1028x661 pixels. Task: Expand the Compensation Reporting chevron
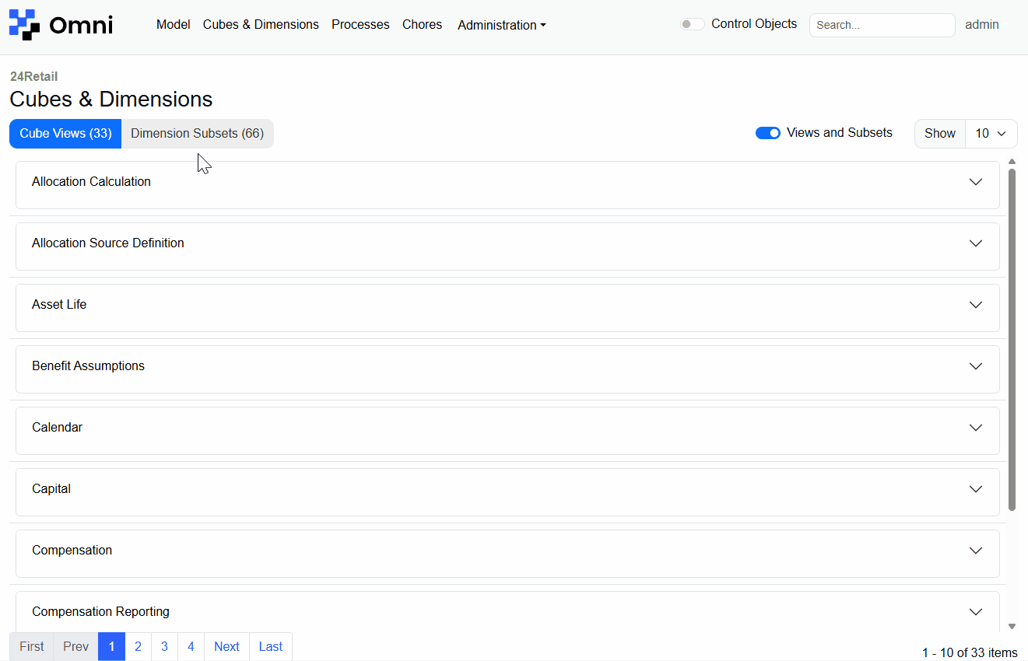[975, 612]
